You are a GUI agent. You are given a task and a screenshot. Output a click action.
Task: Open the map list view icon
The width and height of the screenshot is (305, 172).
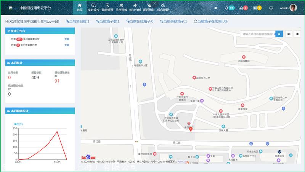click(x=289, y=34)
